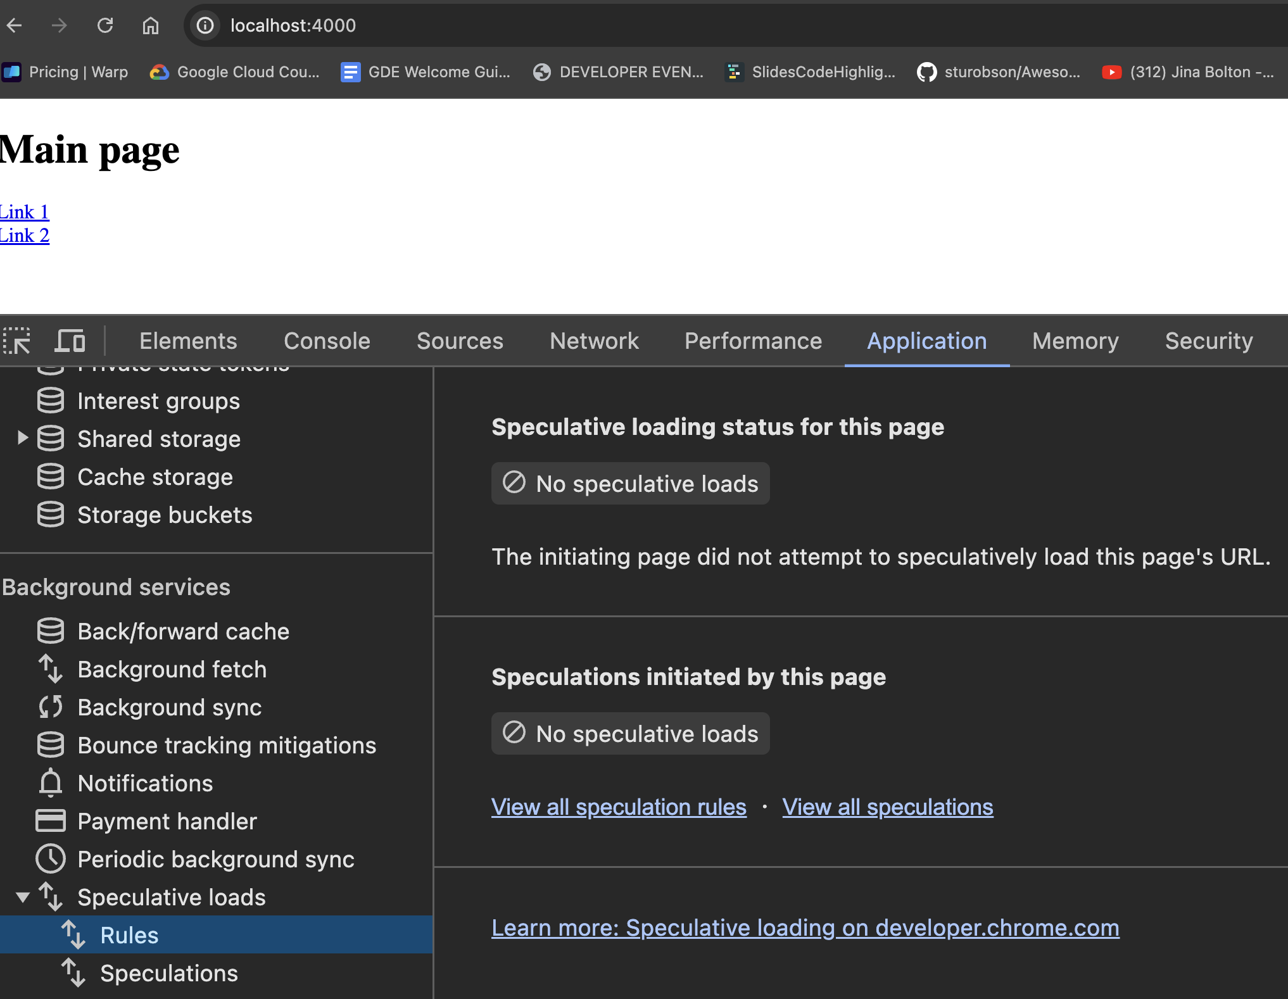Click the browser home icon

151,25
